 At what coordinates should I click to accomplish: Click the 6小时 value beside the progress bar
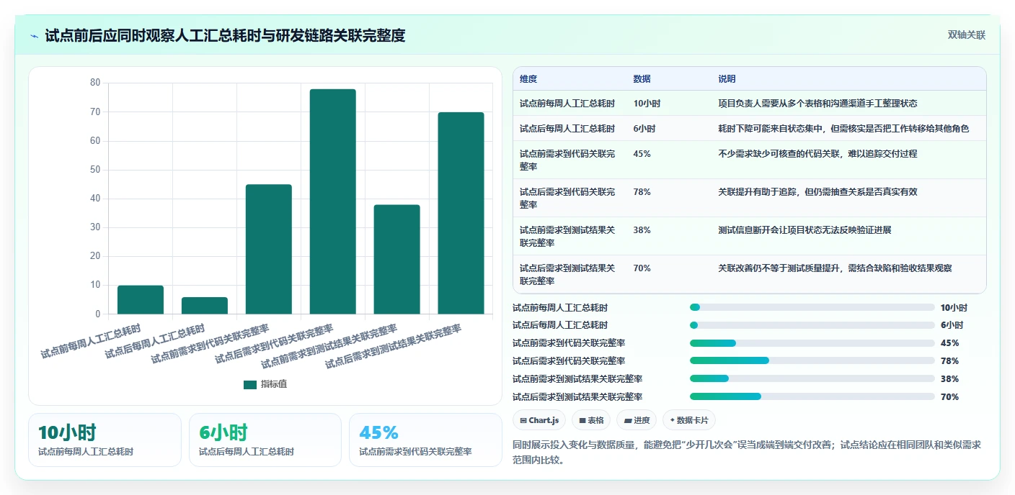(952, 325)
